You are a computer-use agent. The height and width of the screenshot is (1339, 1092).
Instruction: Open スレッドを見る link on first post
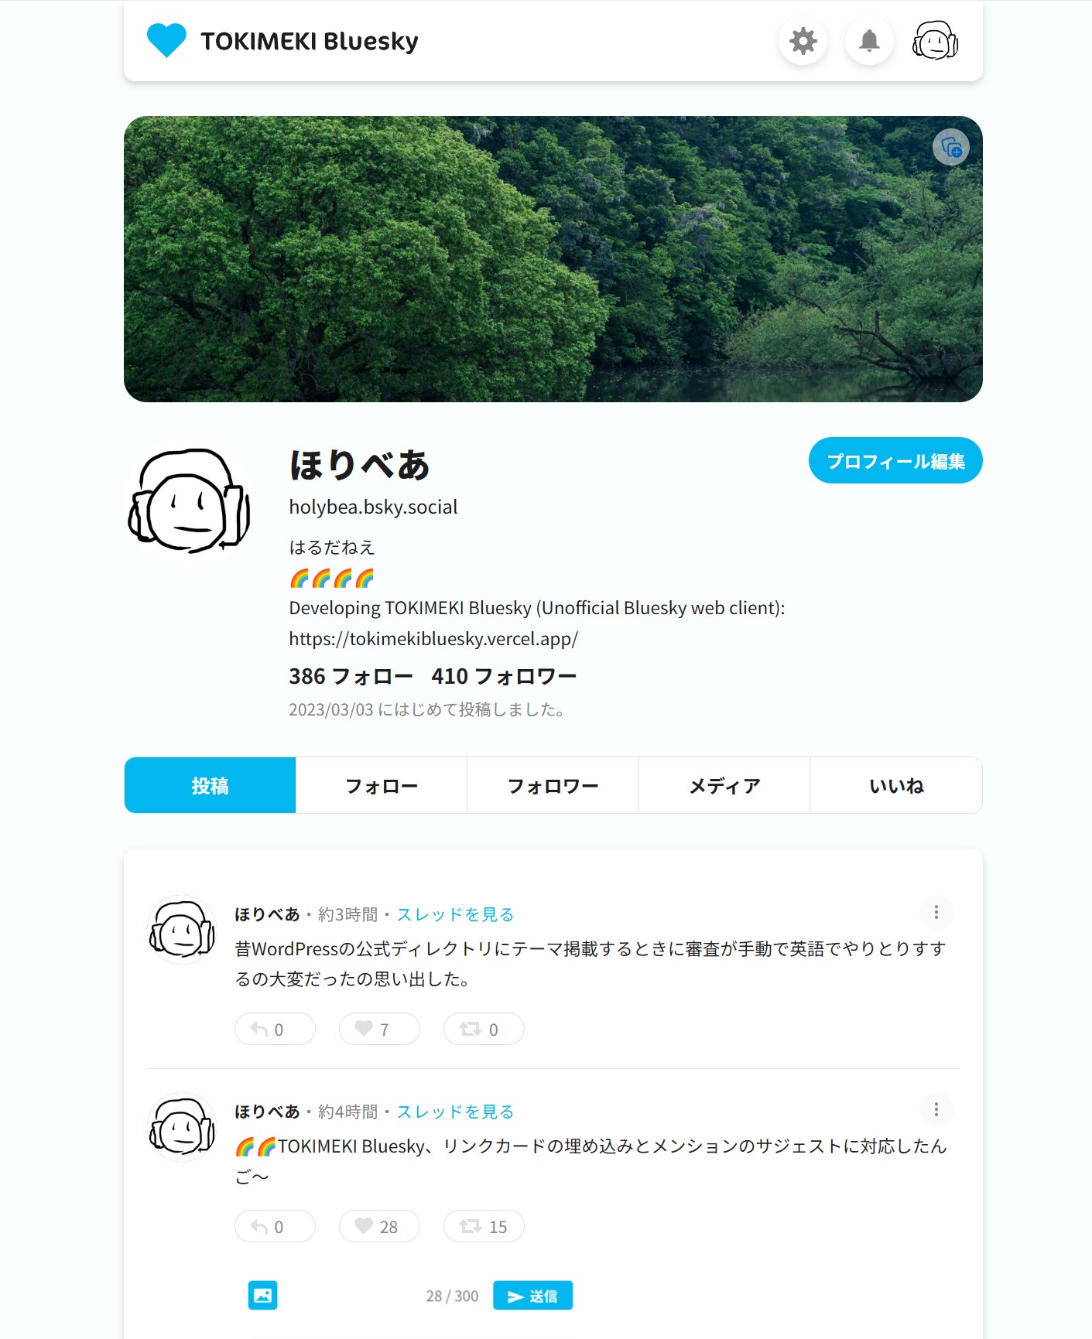coord(455,914)
